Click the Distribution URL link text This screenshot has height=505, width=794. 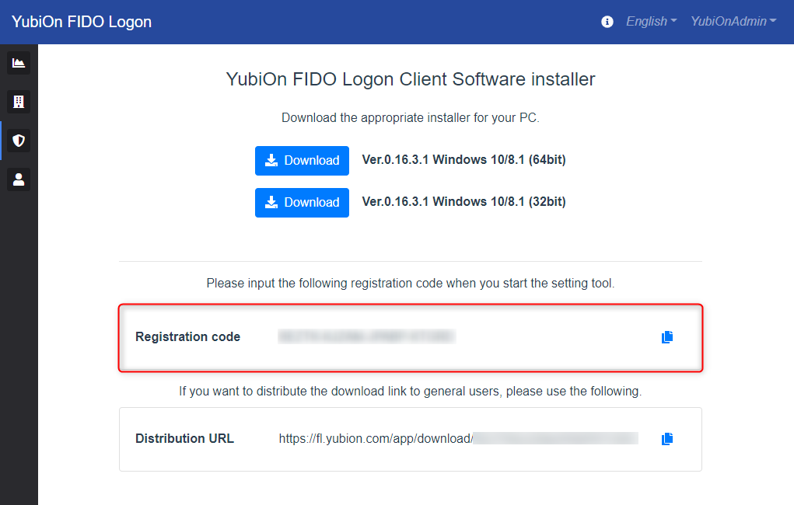point(458,438)
